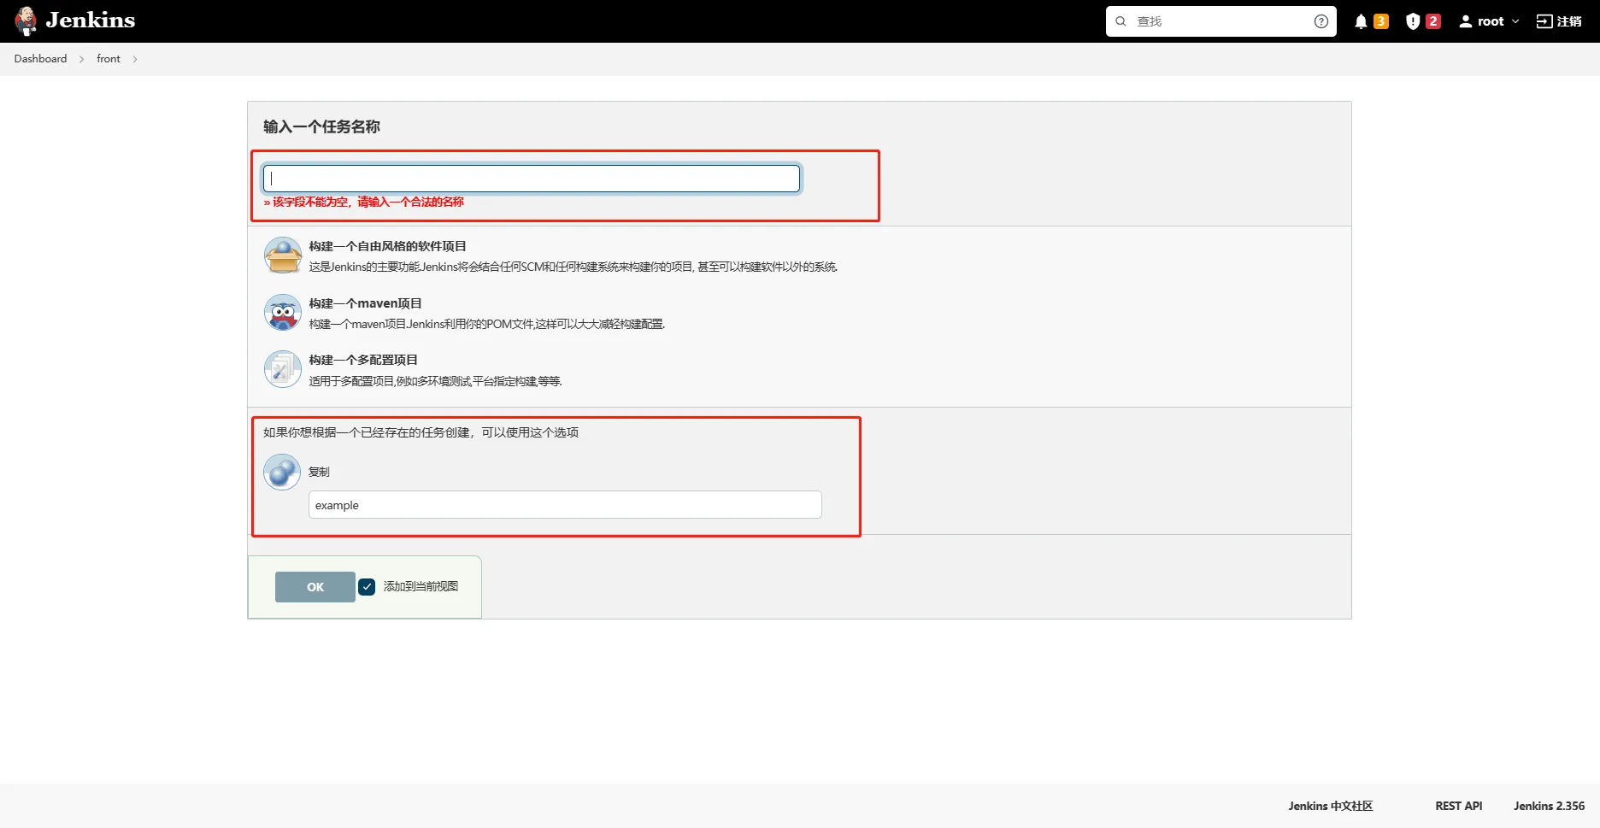This screenshot has height=828, width=1600.
Task: Expand the chevron after Dashboard breadcrumb
Action: pyautogui.click(x=81, y=59)
